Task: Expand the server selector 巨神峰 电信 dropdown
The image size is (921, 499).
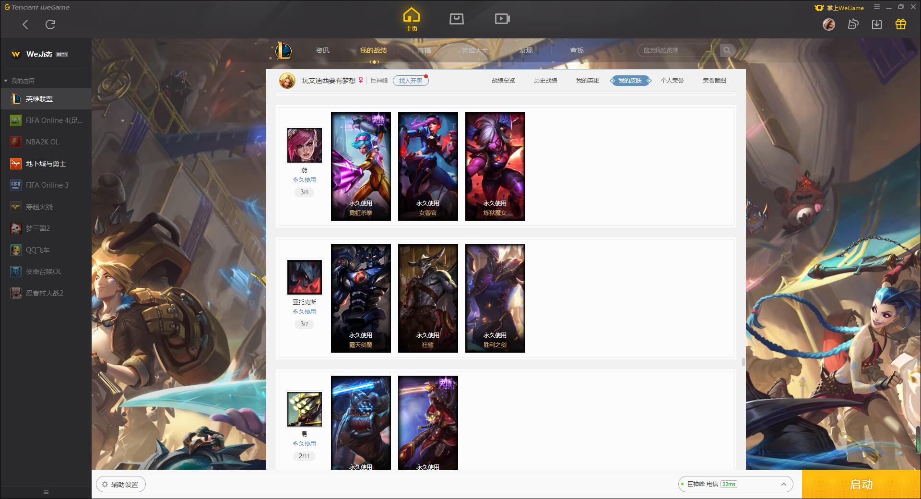Action: [x=735, y=484]
